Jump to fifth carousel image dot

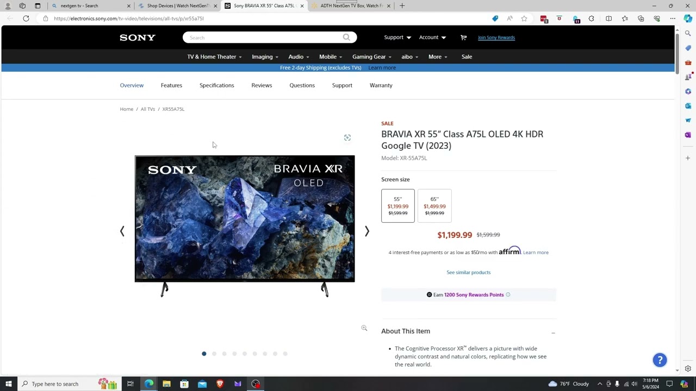click(x=245, y=354)
